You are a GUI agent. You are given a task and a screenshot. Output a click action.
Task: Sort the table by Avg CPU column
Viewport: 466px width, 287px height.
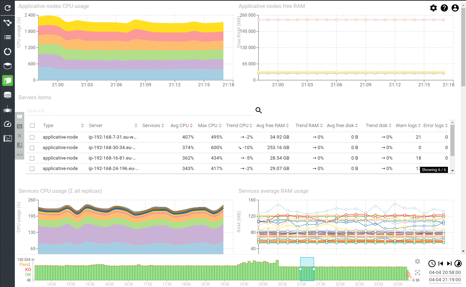(181, 126)
